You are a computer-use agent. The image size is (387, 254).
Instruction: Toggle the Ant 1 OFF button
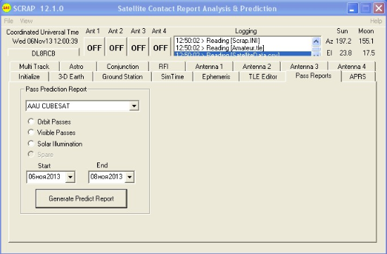point(94,47)
